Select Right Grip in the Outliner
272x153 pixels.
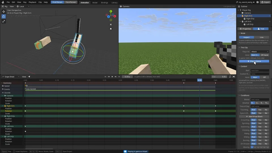(x=250, y=19)
